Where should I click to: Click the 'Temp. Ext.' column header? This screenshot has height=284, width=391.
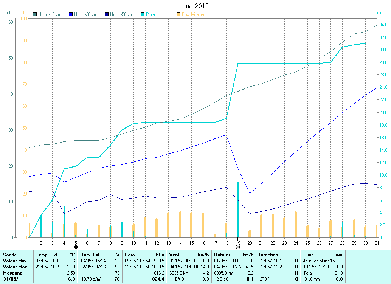[x=47, y=255]
